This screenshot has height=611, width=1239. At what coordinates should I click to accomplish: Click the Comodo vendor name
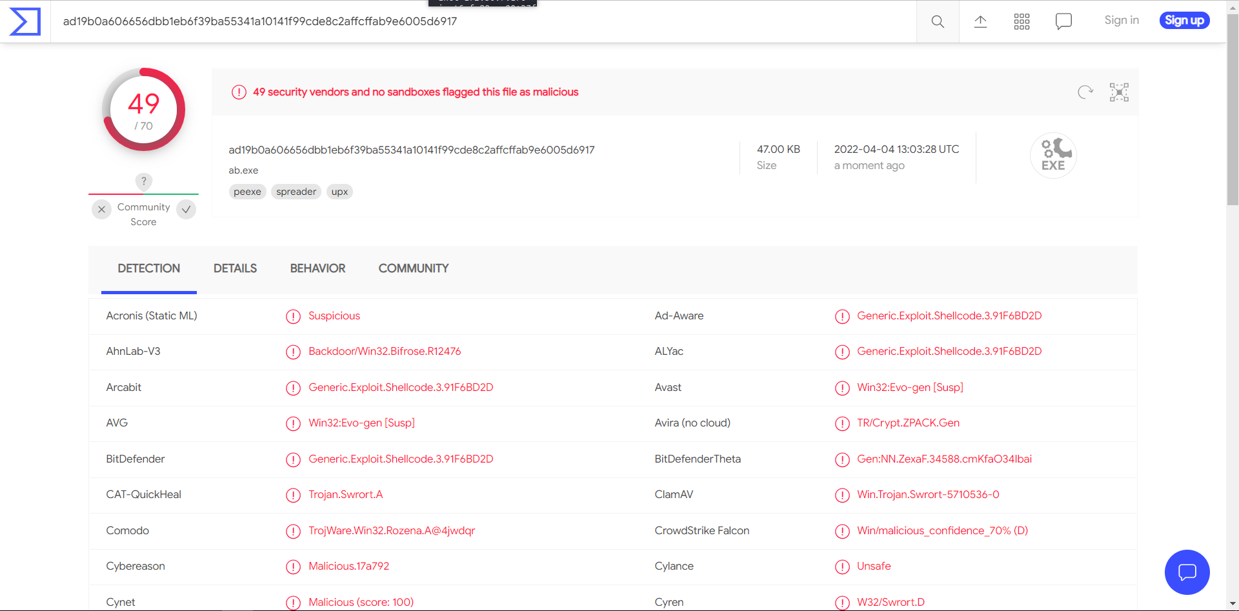pos(128,531)
